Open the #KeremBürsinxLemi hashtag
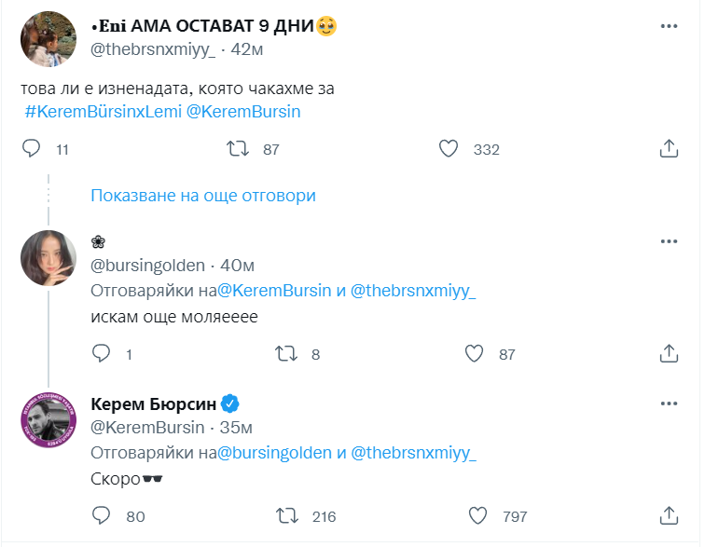The width and height of the screenshot is (705, 547). [x=101, y=112]
